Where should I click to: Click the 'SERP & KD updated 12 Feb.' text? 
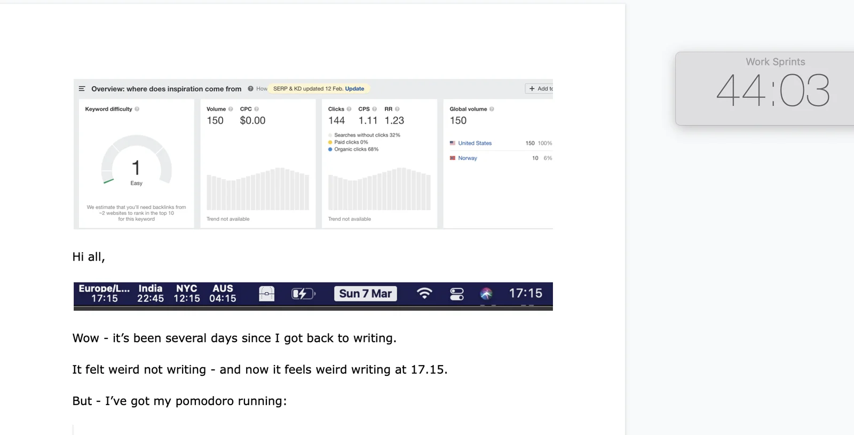click(x=308, y=88)
